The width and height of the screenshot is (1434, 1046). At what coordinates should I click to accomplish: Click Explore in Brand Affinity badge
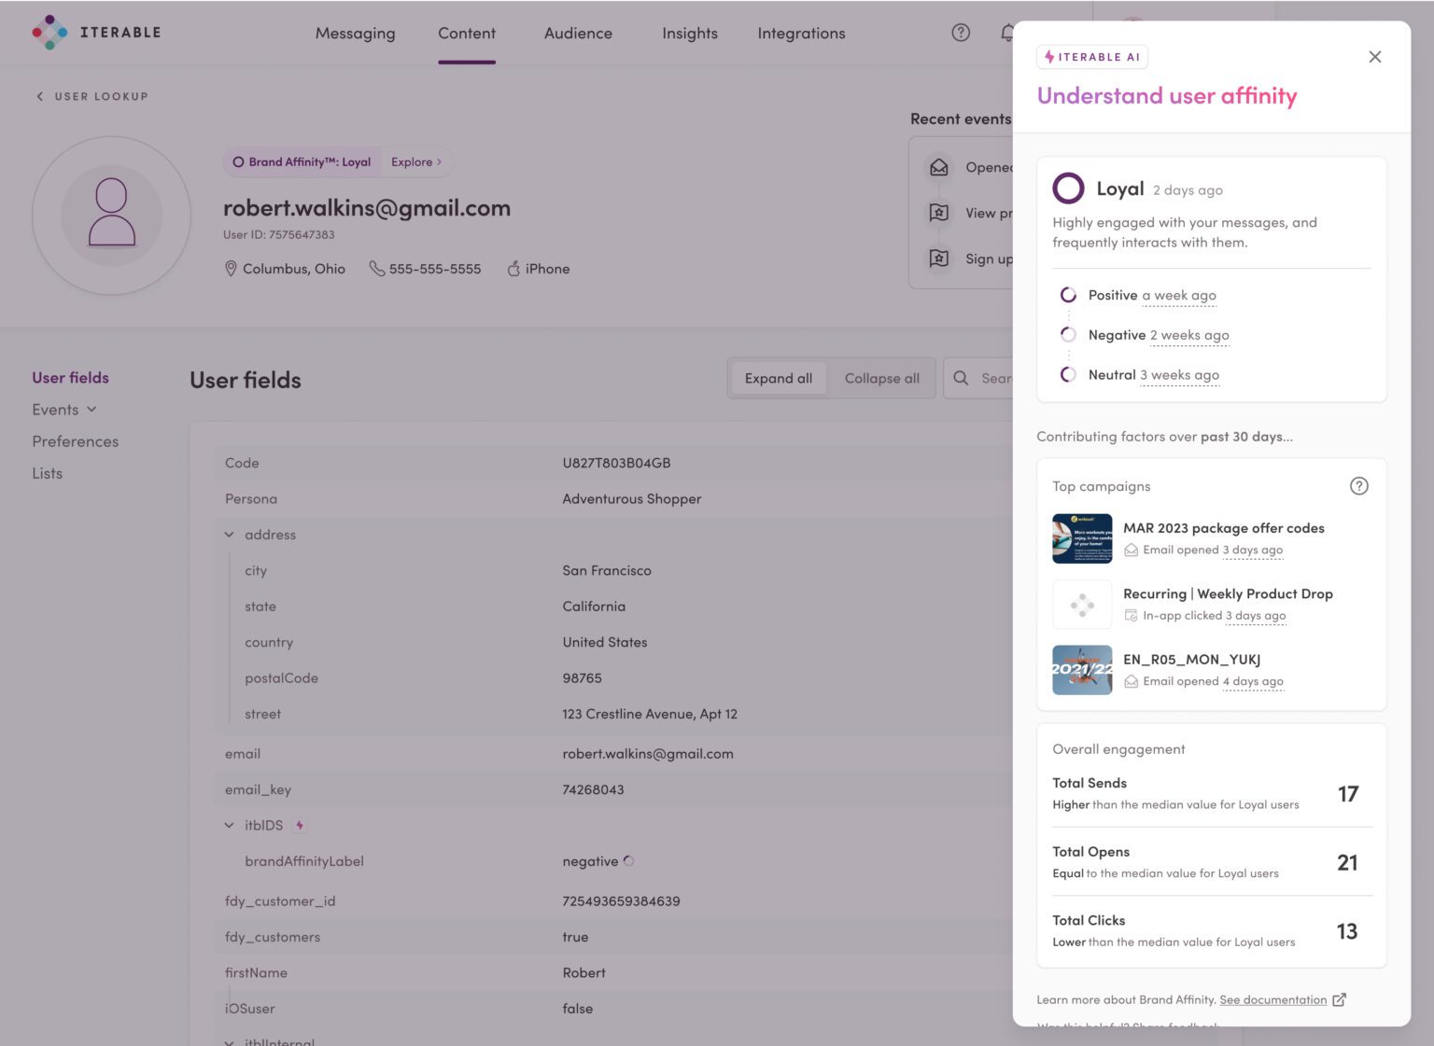pyautogui.click(x=416, y=162)
